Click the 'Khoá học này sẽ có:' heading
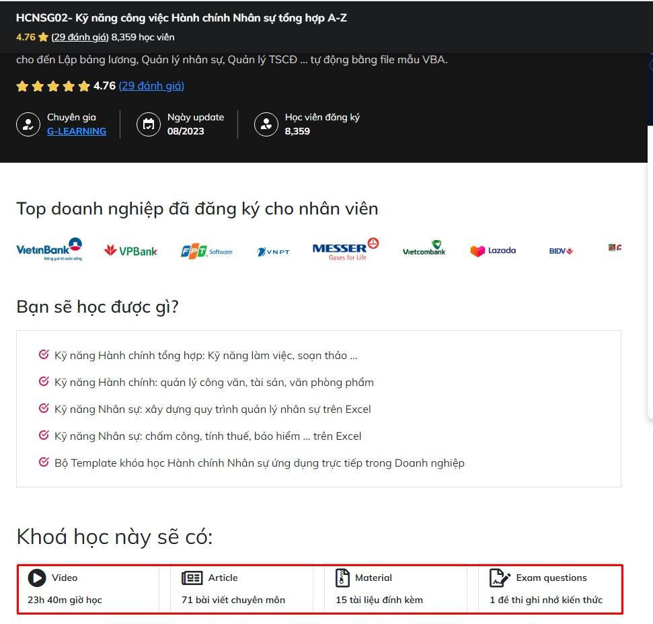653x624 pixels. point(114,537)
